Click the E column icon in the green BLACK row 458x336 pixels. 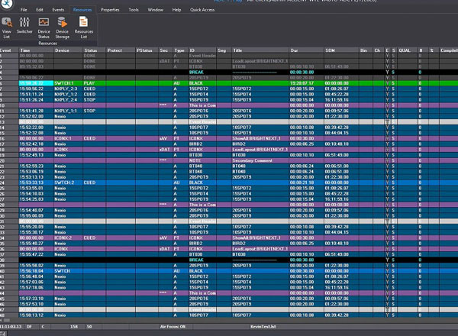click(x=387, y=82)
